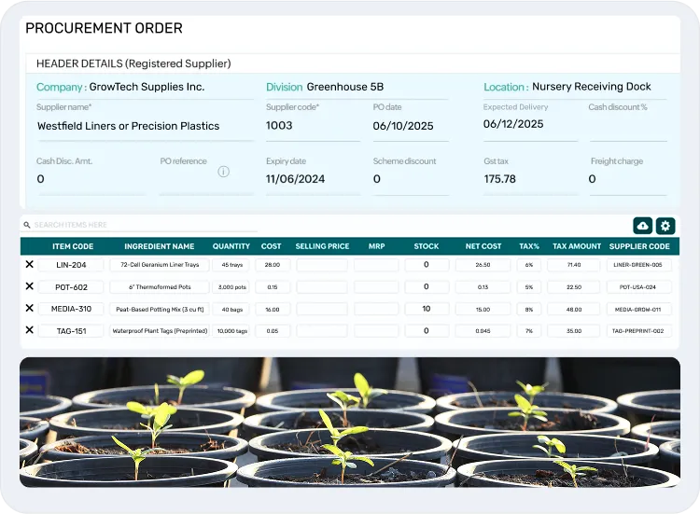Click the 71.40 tax amount cell
The height and width of the screenshot is (514, 700).
pos(574,265)
